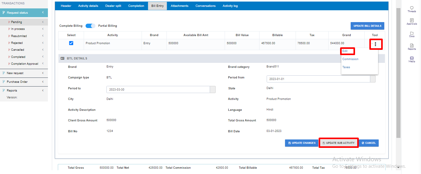
Task: Open the Media icon in right sidebar
Action: click(412, 58)
